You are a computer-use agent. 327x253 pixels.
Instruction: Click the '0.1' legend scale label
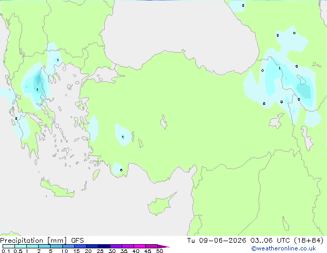[x=6, y=251]
